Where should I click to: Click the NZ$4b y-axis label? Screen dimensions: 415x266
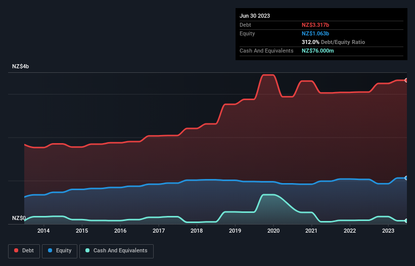pos(20,66)
